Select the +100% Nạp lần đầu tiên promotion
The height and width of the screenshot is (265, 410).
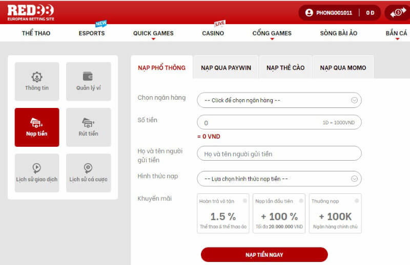pyautogui.click(x=279, y=213)
